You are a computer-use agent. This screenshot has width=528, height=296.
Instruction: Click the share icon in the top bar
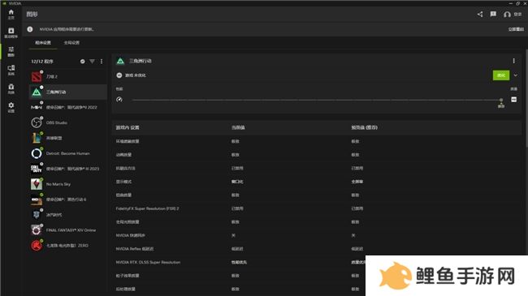point(480,14)
